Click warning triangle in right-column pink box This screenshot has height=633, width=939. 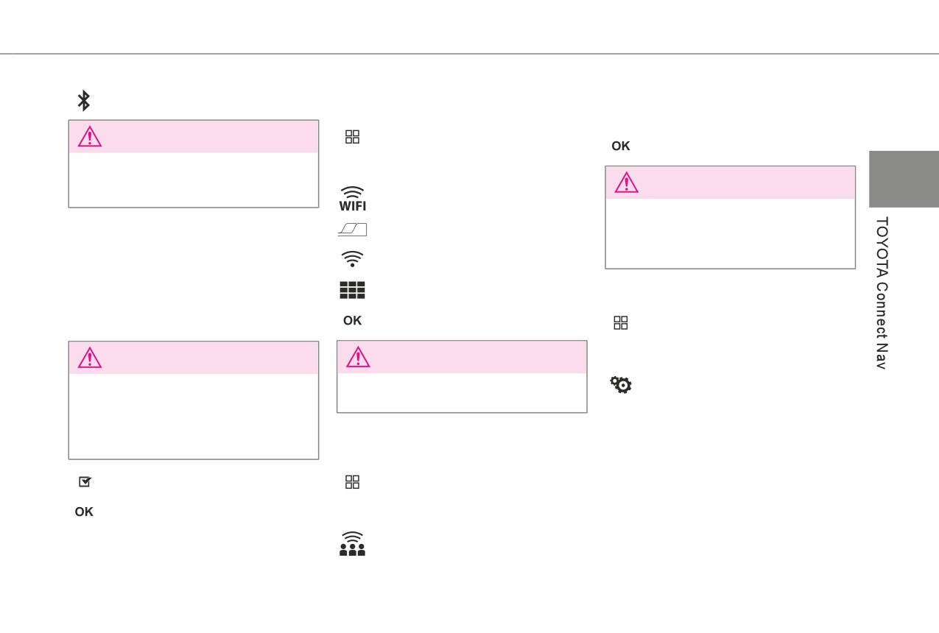coord(627,183)
